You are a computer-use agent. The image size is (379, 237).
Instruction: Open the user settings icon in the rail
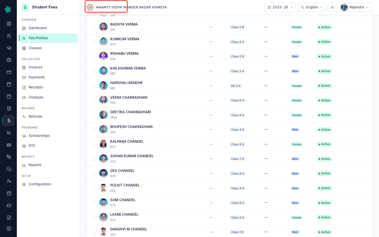coord(9,181)
